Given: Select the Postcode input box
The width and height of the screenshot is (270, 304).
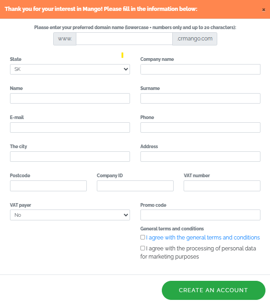Looking at the screenshot, I should coord(48,186).
